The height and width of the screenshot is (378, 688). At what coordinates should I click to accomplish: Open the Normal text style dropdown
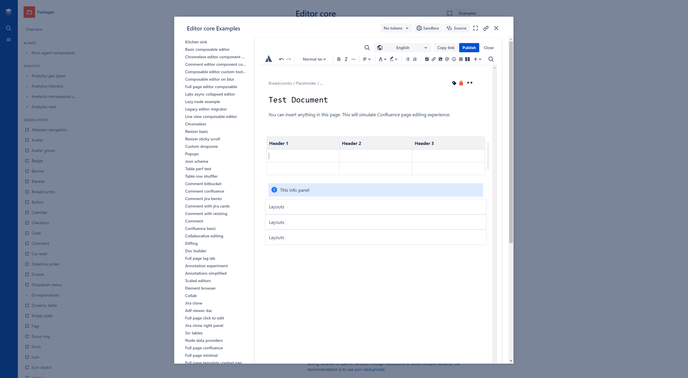[x=314, y=59]
